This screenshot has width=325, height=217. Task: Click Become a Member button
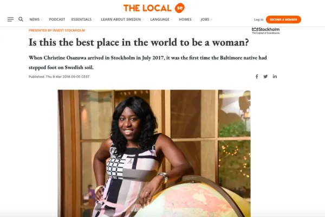tap(283, 20)
